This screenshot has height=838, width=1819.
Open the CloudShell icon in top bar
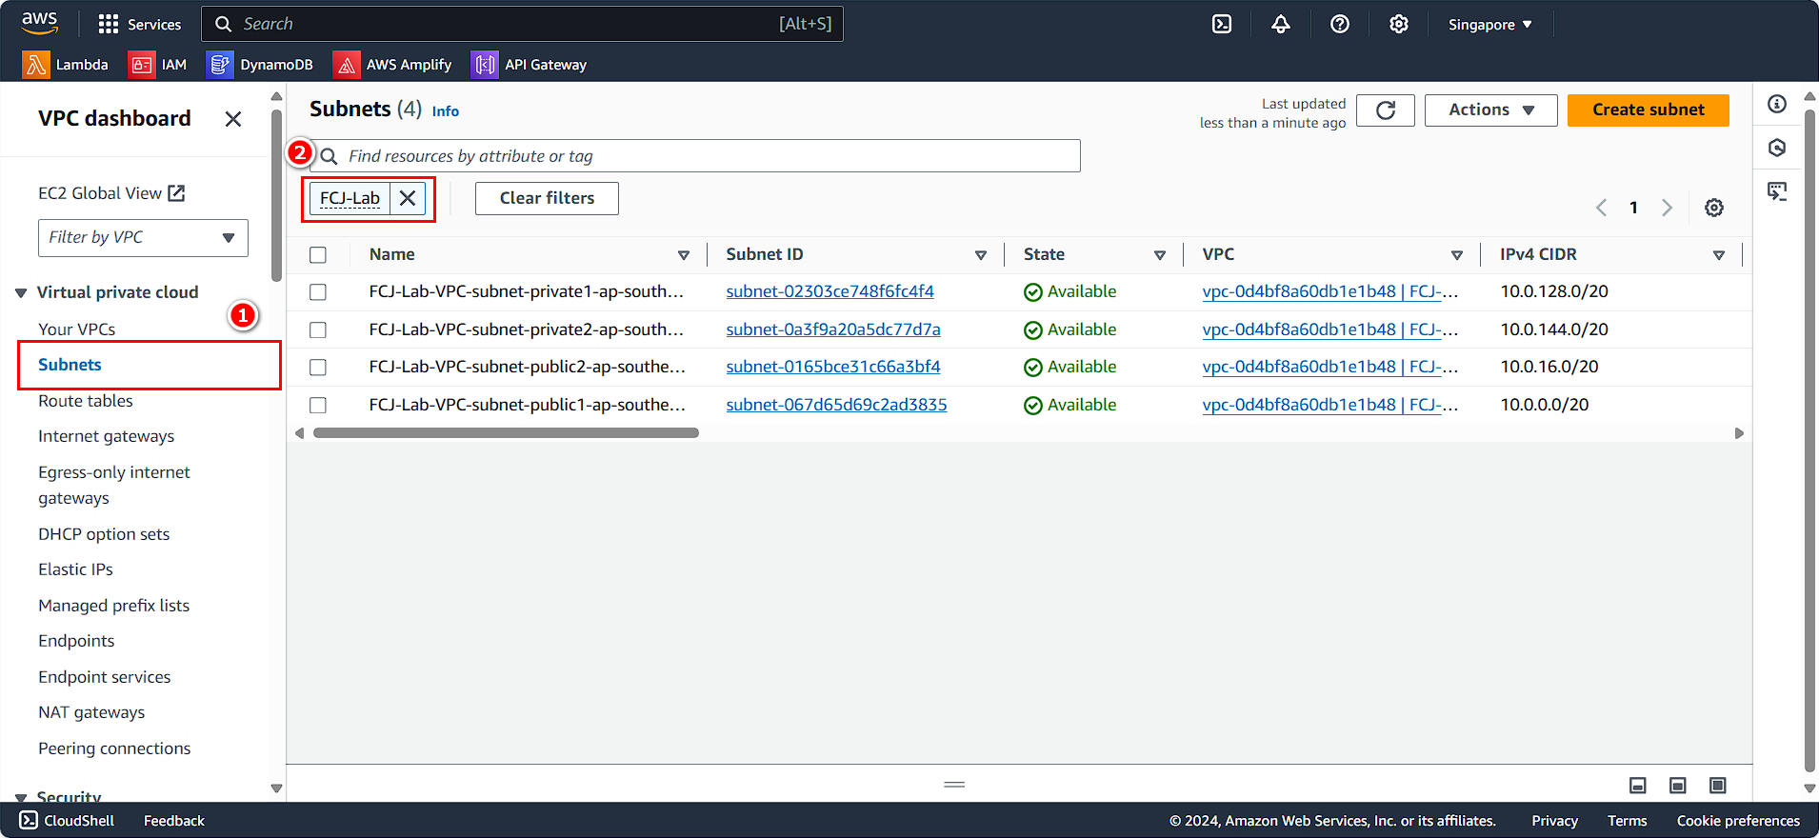(x=1222, y=24)
